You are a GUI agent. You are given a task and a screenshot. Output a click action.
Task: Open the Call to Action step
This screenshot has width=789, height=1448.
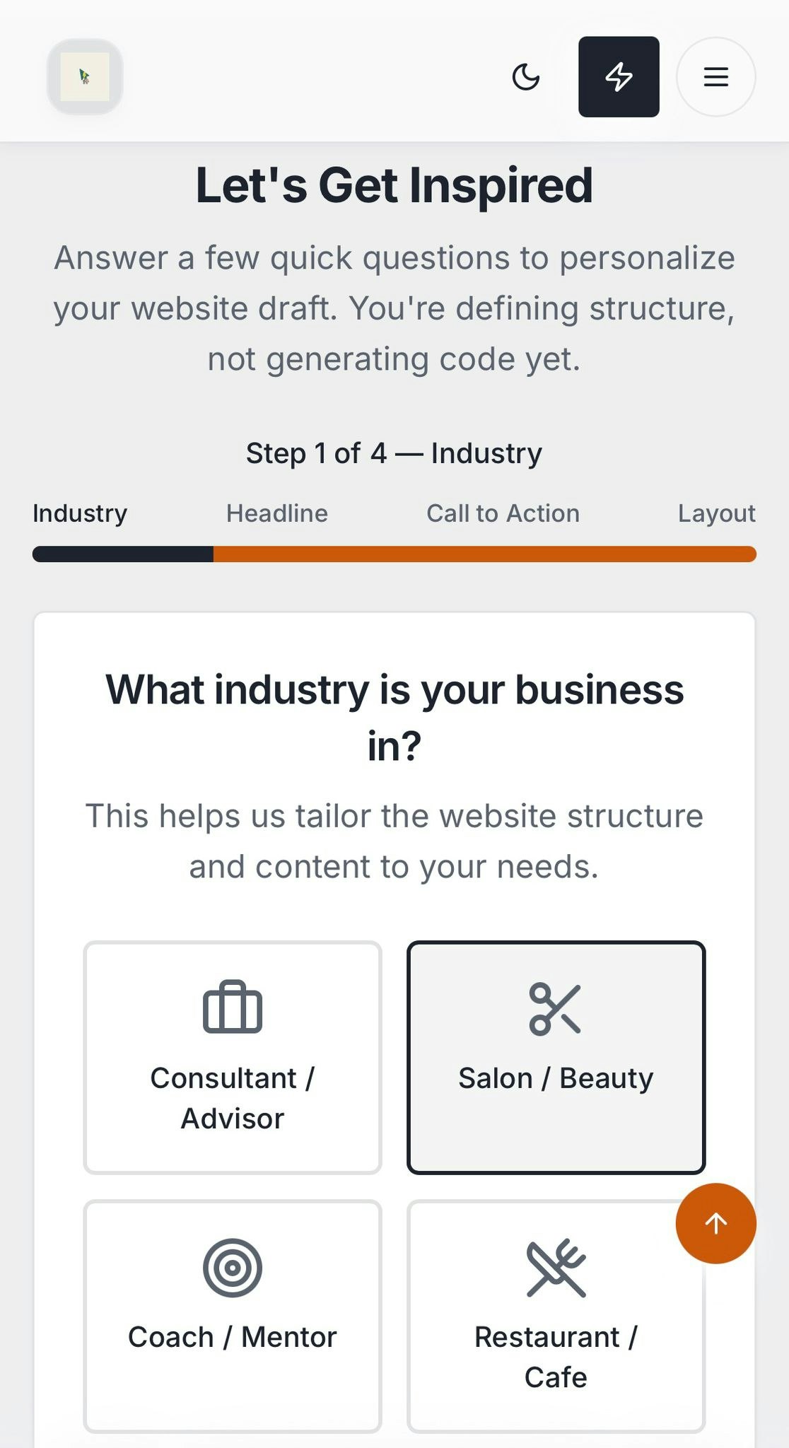point(503,513)
